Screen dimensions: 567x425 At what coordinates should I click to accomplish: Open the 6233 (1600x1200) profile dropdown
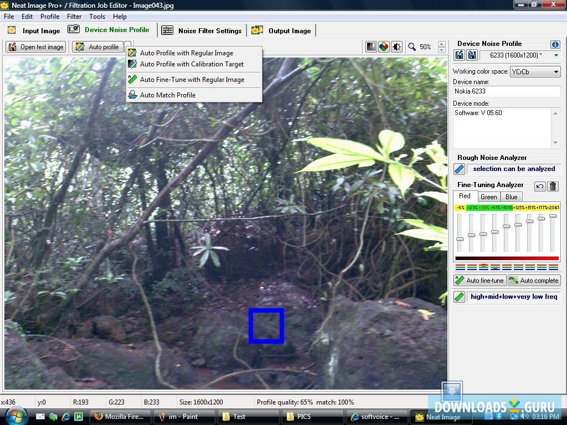pyautogui.click(x=556, y=55)
